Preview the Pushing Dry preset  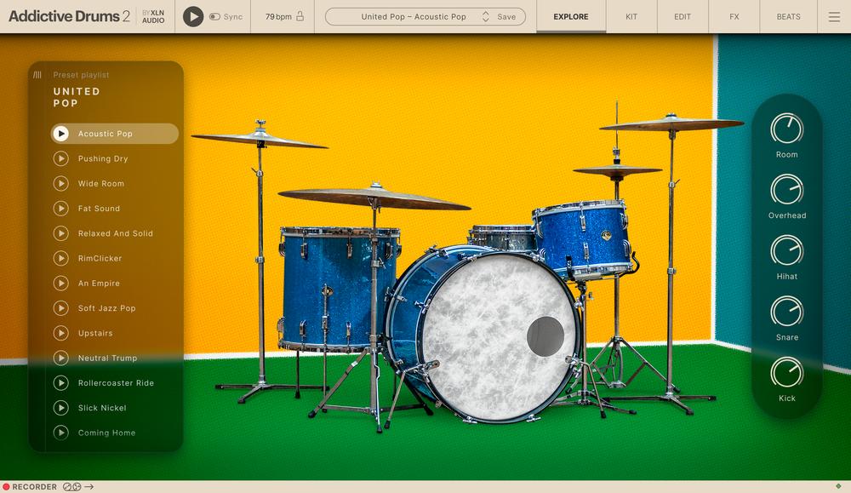61,158
